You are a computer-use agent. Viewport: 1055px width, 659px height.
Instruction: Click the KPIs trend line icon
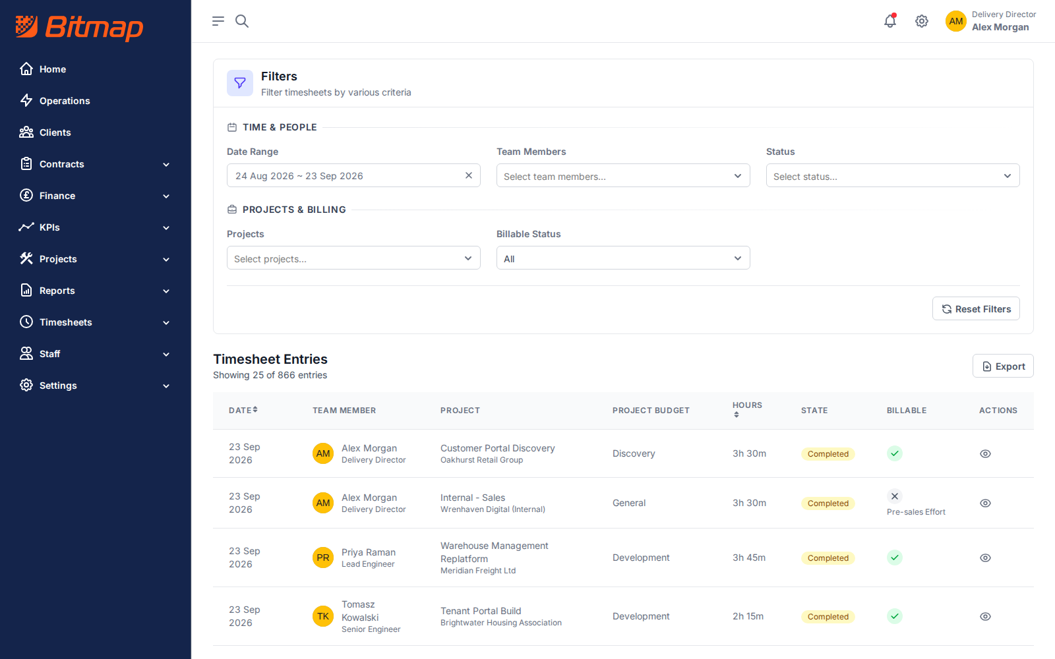pyautogui.click(x=26, y=227)
